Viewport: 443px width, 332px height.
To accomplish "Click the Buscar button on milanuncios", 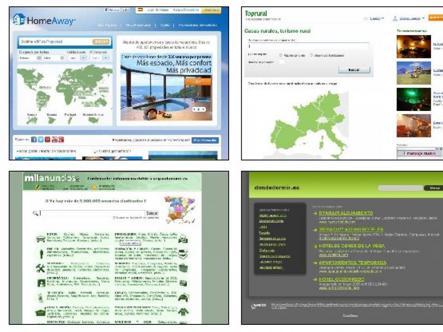I will 152,213.
